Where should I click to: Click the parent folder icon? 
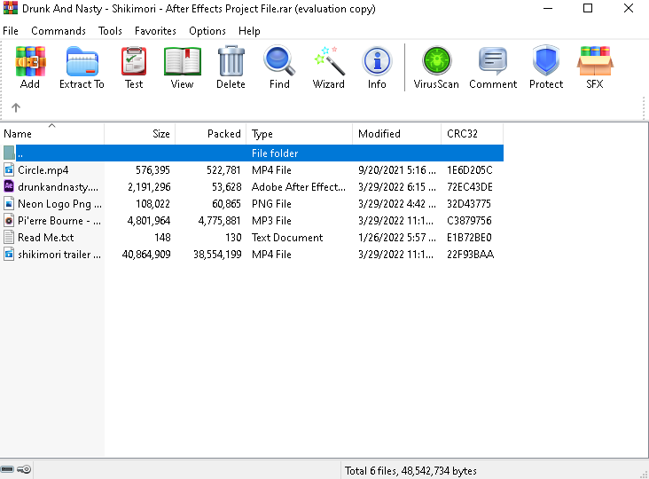pyautogui.click(x=9, y=153)
